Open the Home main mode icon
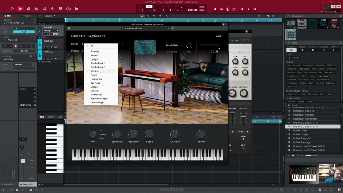Viewport: 343px width, 193px height. [x=12, y=9]
